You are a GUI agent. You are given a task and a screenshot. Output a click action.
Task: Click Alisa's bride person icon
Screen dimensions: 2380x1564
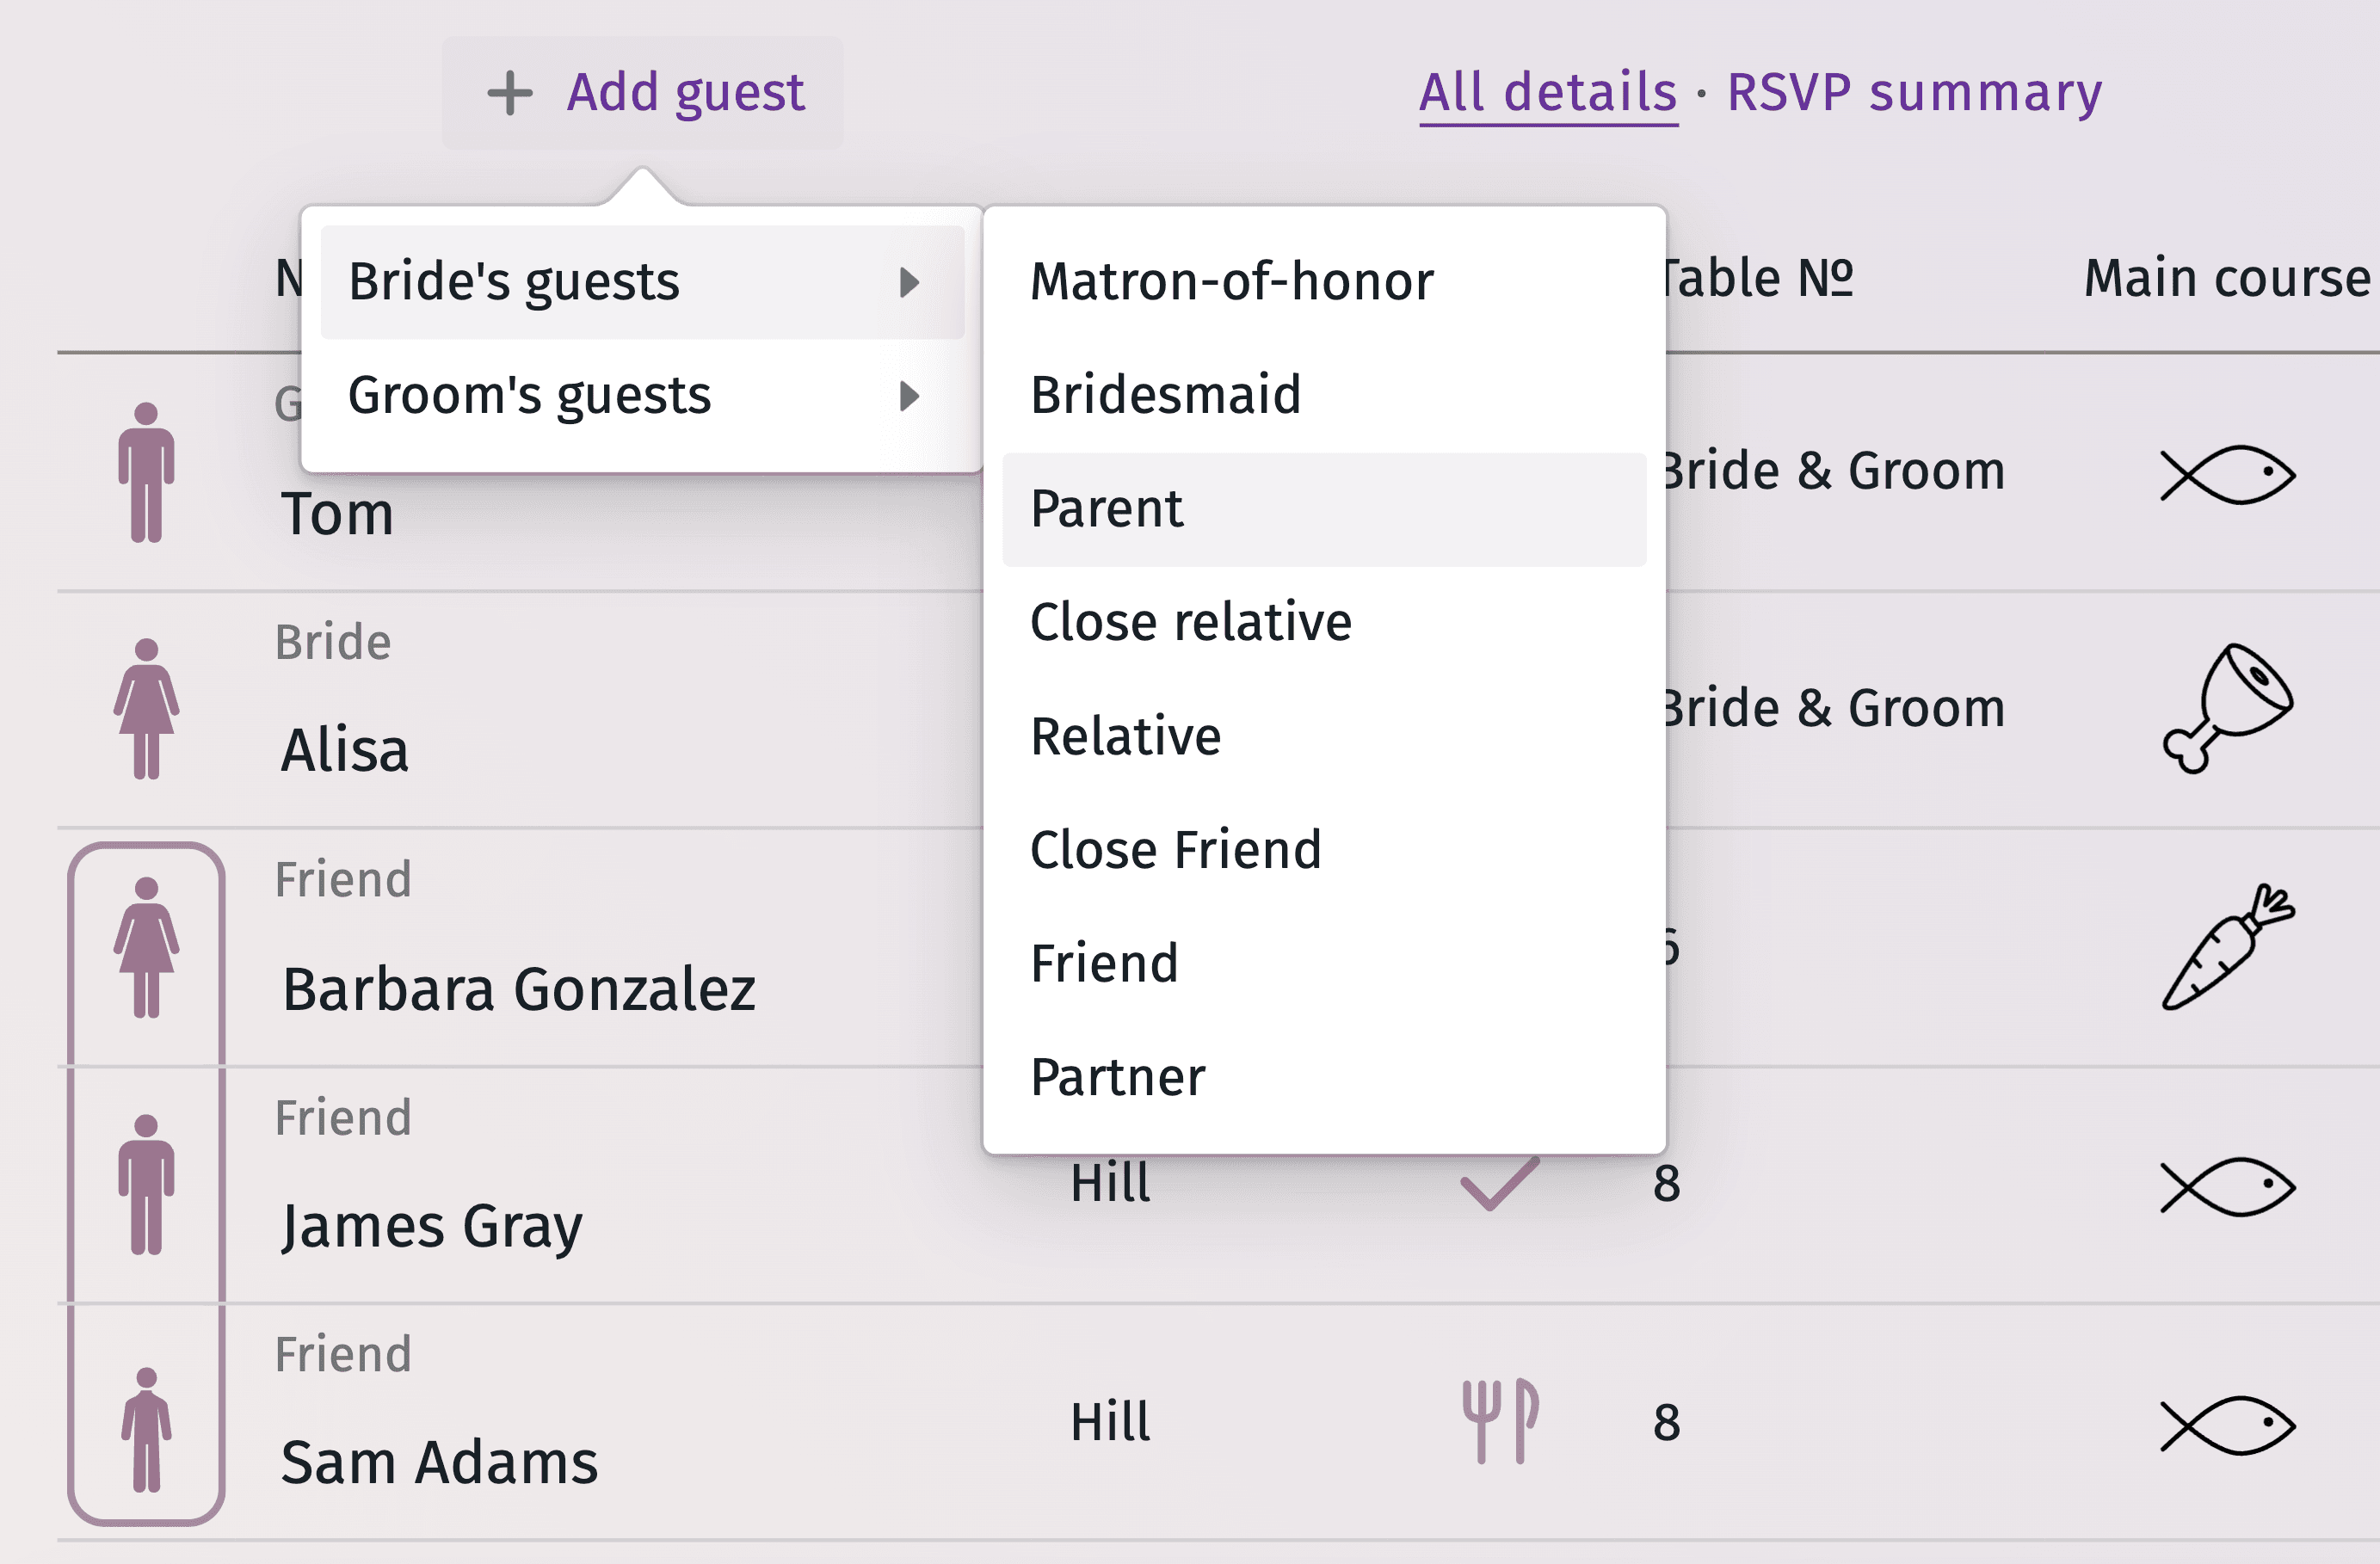[146, 708]
